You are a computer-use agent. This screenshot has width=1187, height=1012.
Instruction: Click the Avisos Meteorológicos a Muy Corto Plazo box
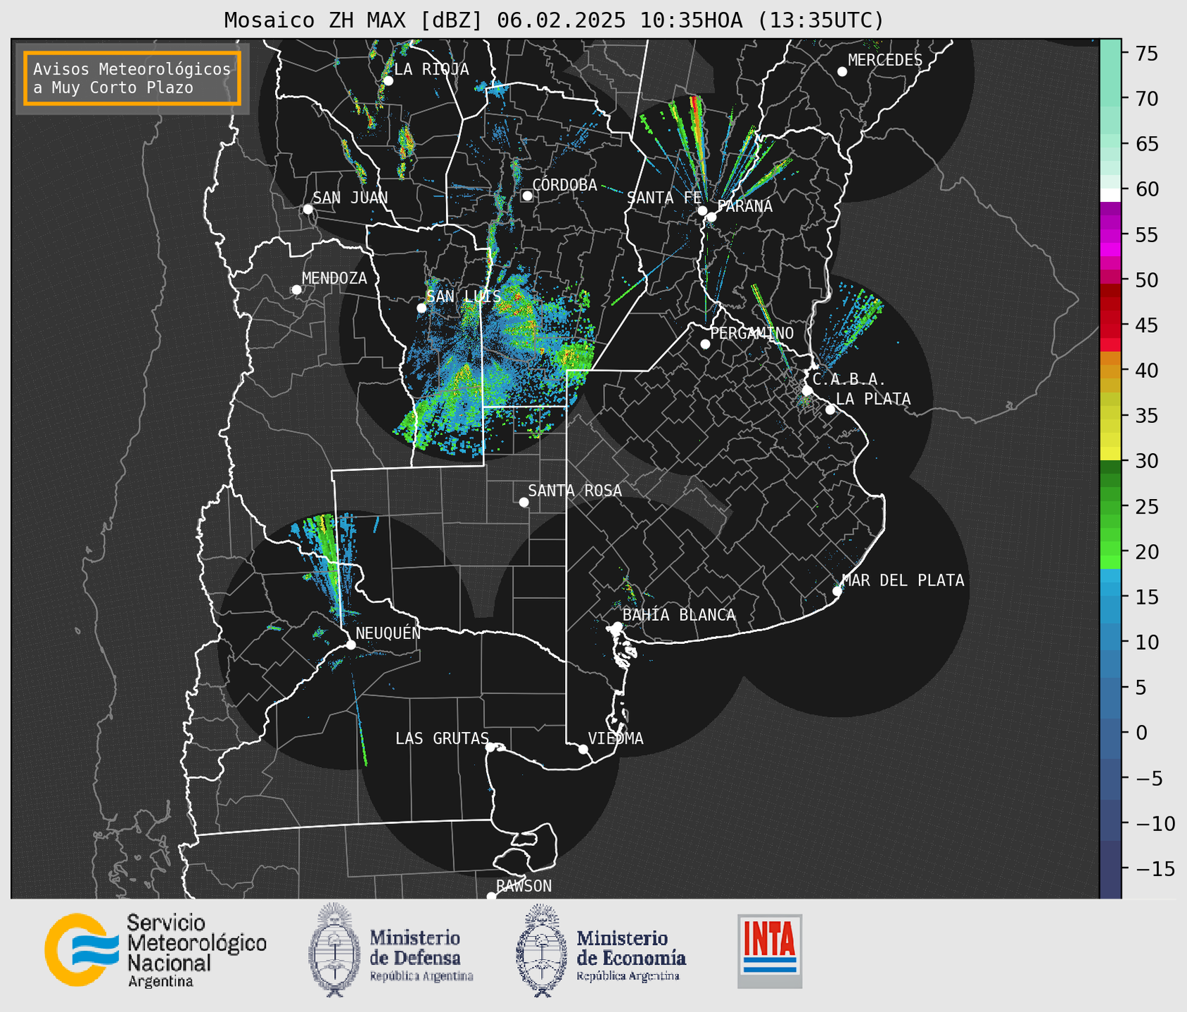click(x=132, y=78)
